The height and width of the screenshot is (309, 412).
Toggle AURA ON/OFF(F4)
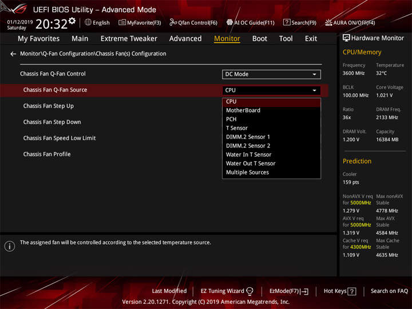(350, 22)
